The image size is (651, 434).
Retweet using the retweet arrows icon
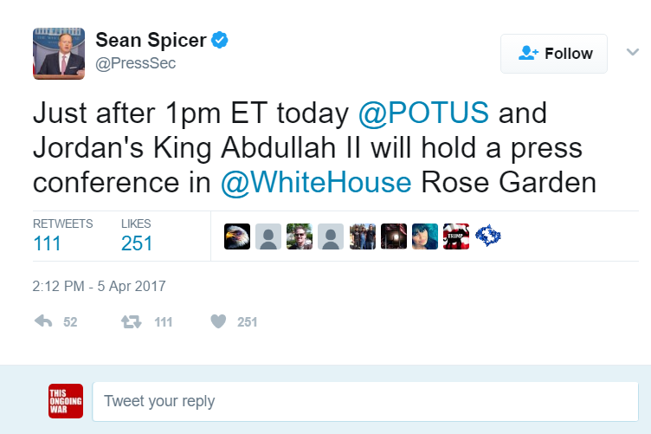tap(132, 321)
